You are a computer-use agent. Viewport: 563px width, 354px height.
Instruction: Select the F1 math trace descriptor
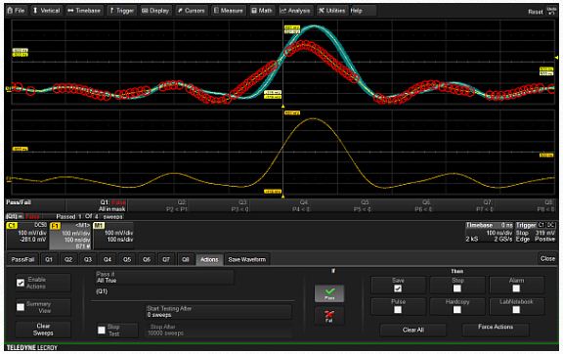pyautogui.click(x=70, y=235)
